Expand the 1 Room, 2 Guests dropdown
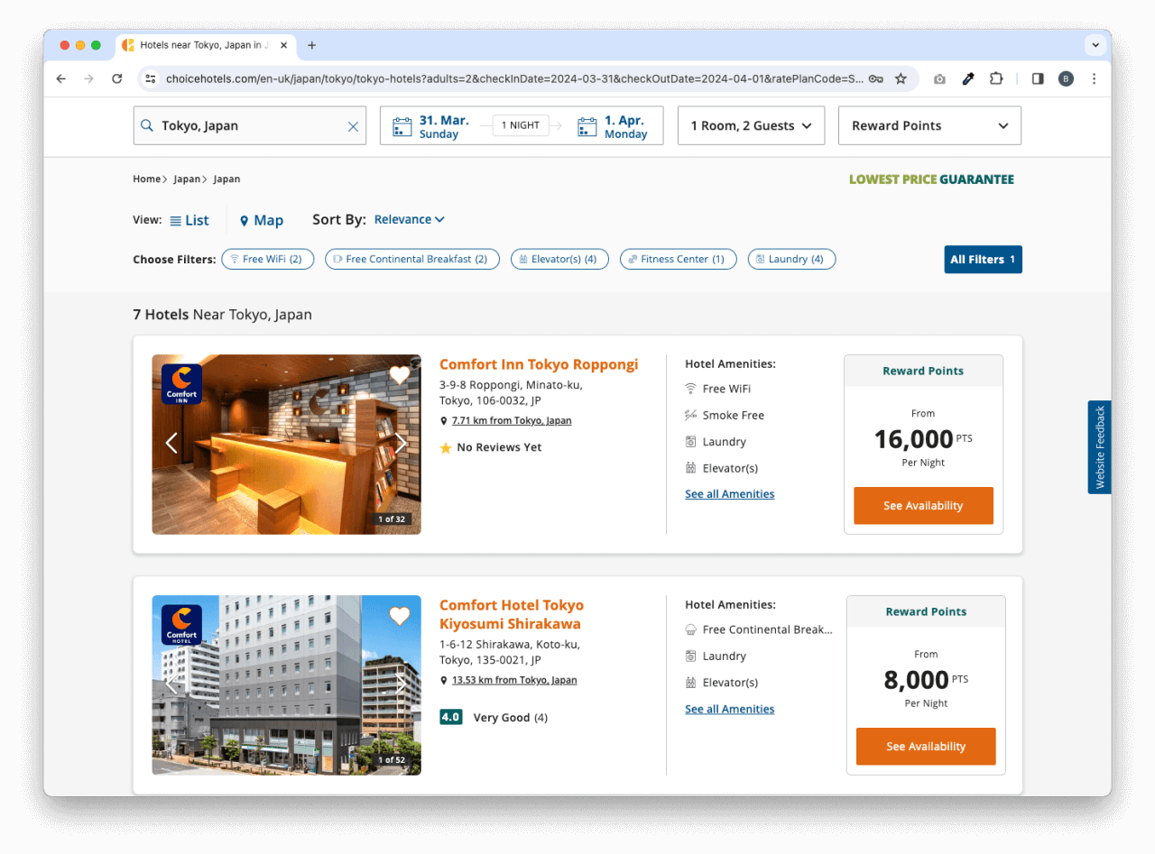 751,126
